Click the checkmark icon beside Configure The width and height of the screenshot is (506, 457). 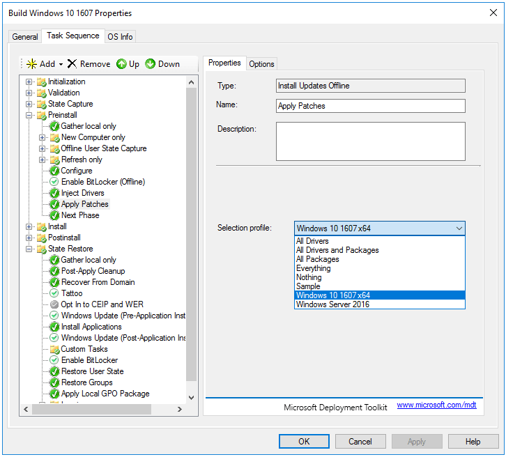(x=54, y=171)
